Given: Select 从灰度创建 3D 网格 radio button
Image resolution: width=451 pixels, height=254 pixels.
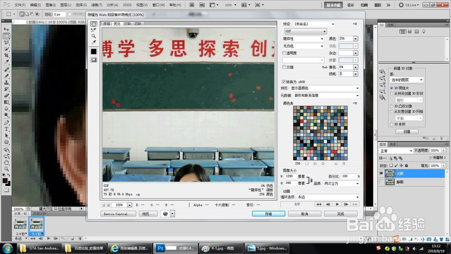Looking at the screenshot, I should pos(391,111).
